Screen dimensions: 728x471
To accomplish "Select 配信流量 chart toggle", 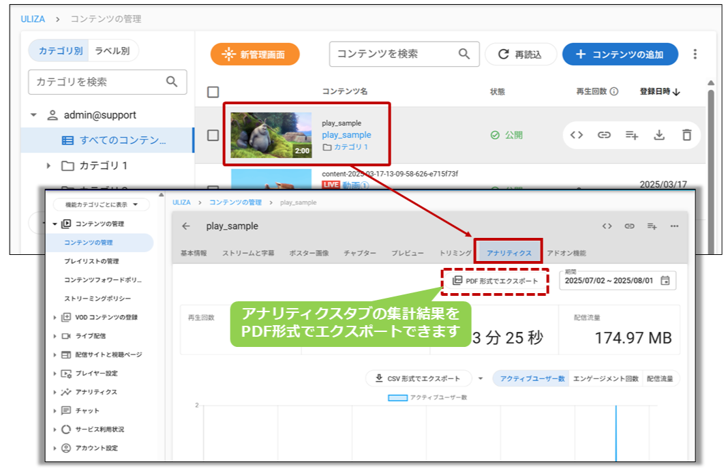I will 660,379.
